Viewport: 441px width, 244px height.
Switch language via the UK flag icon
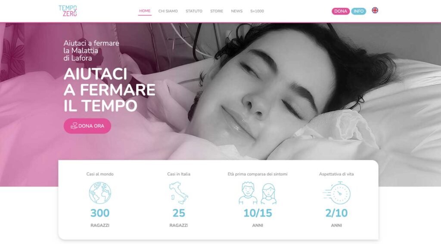(375, 10)
